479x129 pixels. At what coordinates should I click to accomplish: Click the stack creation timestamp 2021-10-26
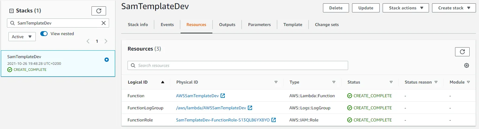click(34, 64)
